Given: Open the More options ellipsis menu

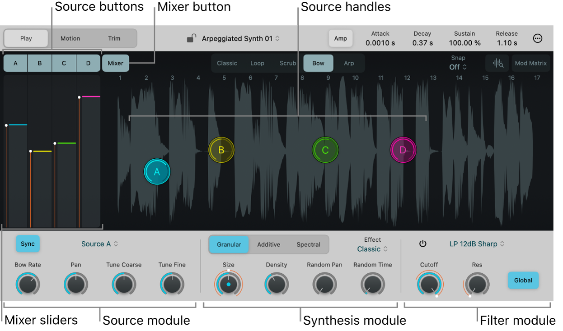Looking at the screenshot, I should (538, 38).
